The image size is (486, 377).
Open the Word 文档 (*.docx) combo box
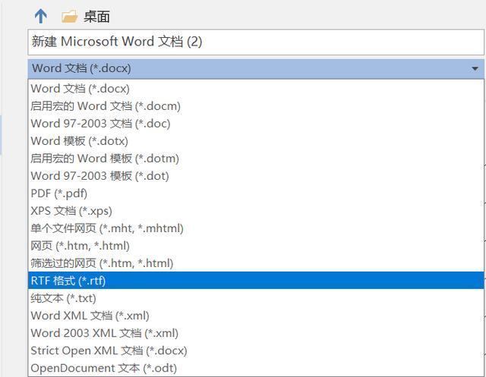tap(256, 68)
